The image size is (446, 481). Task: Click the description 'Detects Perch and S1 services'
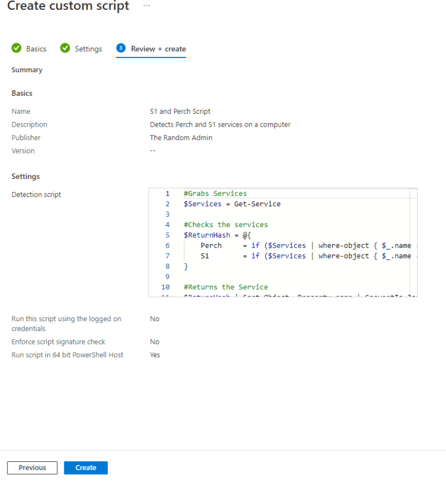click(220, 124)
